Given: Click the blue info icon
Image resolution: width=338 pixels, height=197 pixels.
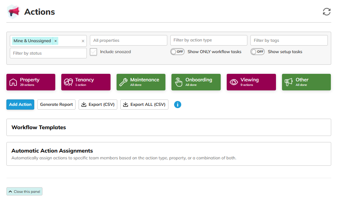Looking at the screenshot, I should coord(177,105).
